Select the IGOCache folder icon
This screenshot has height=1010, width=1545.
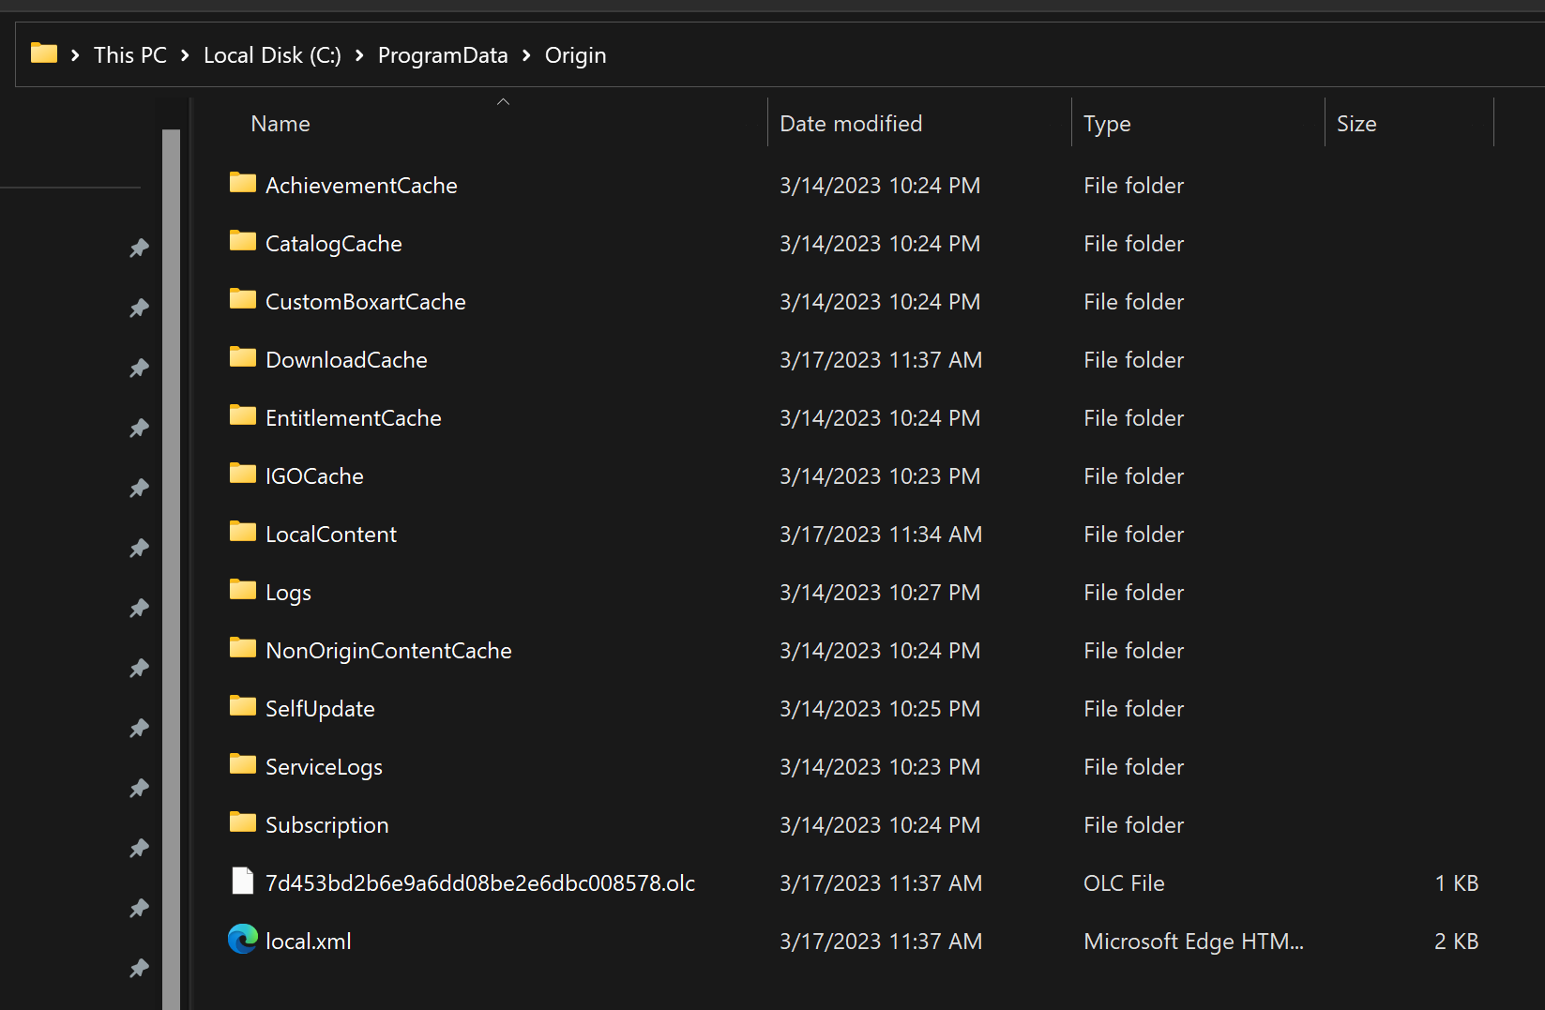pos(243,474)
